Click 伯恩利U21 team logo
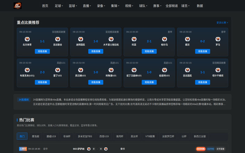 pyautogui.click(x=164, y=70)
